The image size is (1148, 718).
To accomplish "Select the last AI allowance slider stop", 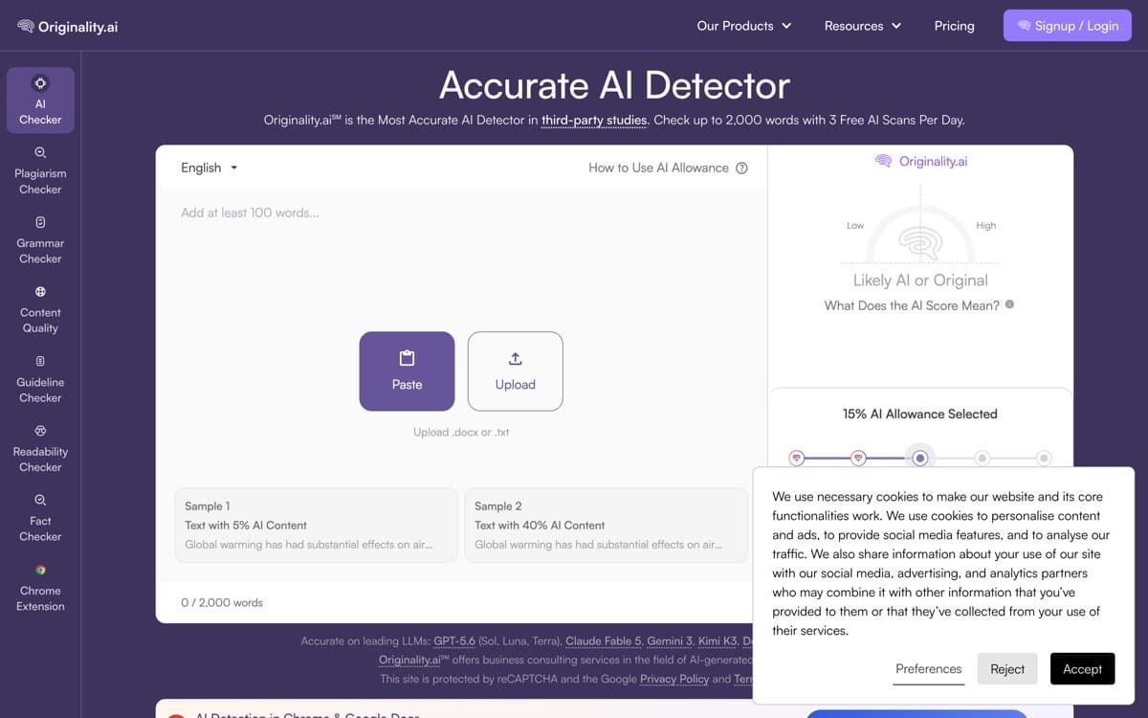I will [1044, 459].
